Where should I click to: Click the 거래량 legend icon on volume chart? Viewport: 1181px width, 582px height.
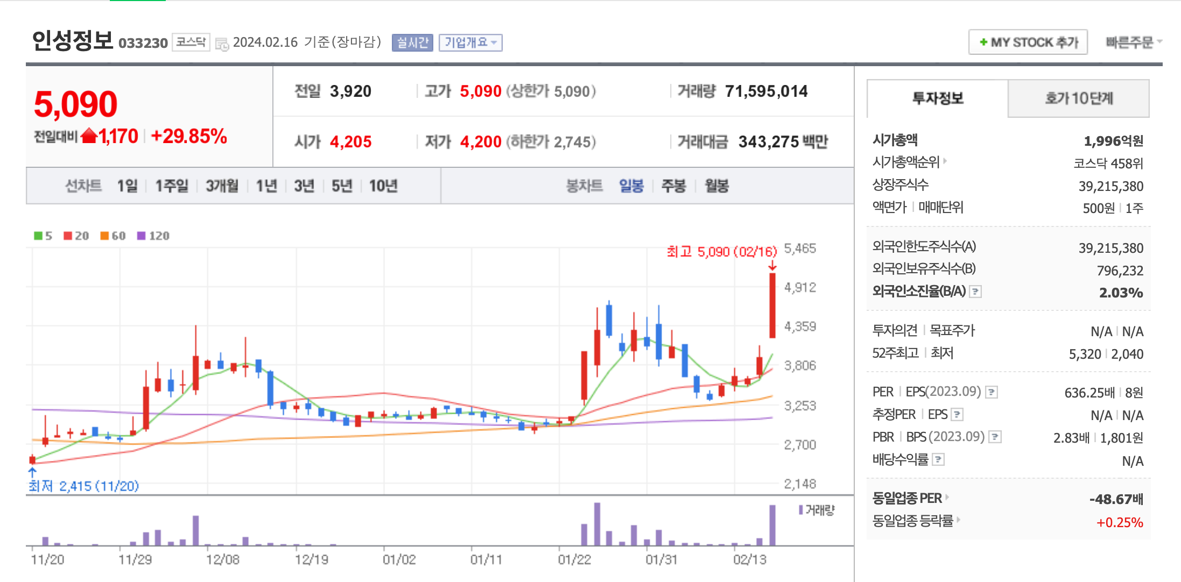pos(802,510)
